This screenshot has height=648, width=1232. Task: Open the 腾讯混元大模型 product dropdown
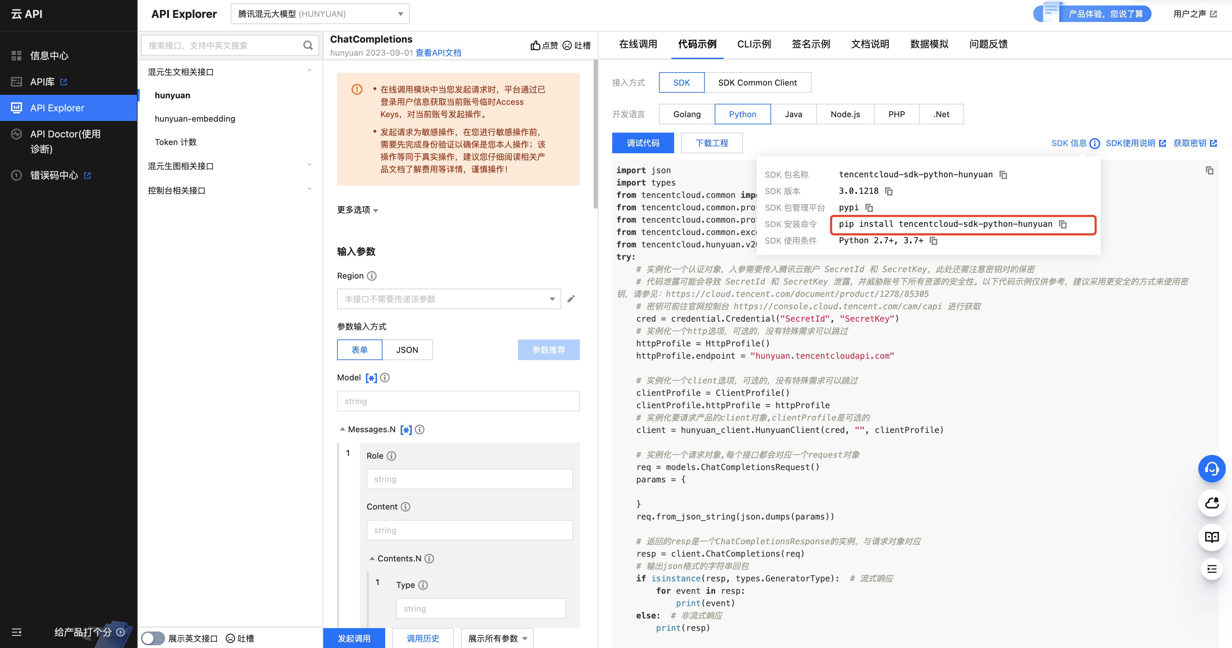point(320,14)
